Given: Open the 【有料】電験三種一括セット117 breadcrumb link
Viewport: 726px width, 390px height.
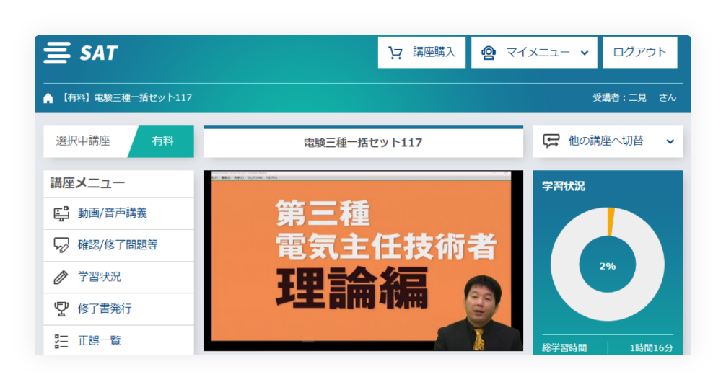Looking at the screenshot, I should click(126, 98).
